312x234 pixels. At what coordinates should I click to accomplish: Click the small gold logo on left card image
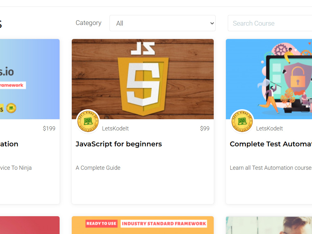[x=11, y=108]
